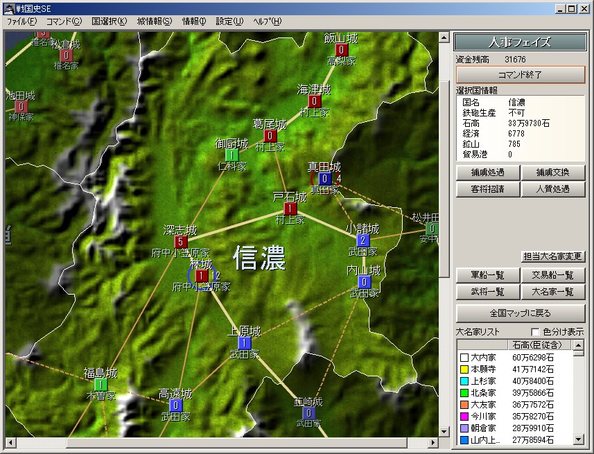Click the magenta 今川家 color swatch

pyautogui.click(x=464, y=416)
